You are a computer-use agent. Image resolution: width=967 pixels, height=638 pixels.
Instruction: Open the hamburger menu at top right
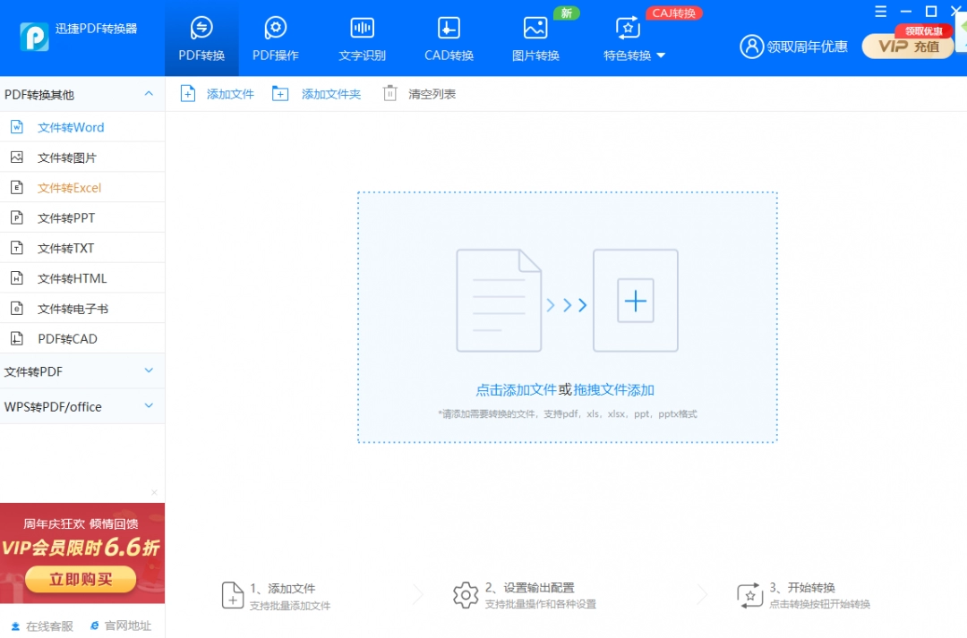click(880, 11)
